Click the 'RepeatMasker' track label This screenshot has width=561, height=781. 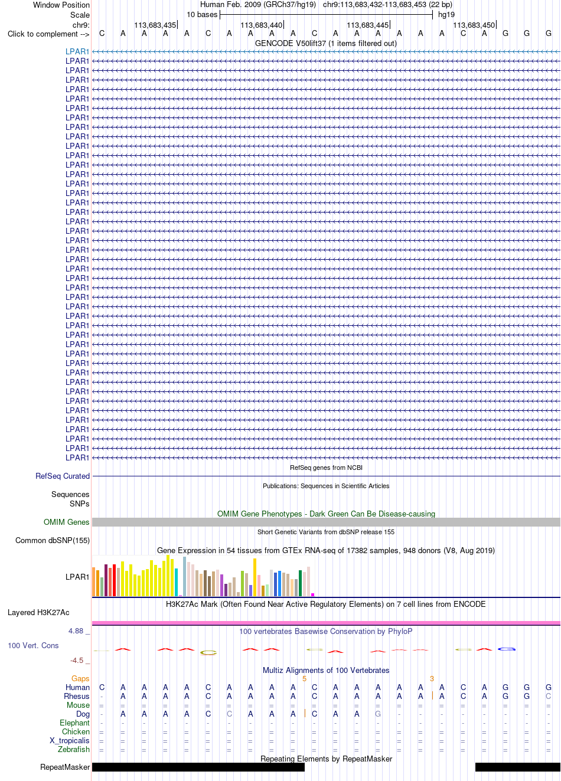(x=65, y=767)
